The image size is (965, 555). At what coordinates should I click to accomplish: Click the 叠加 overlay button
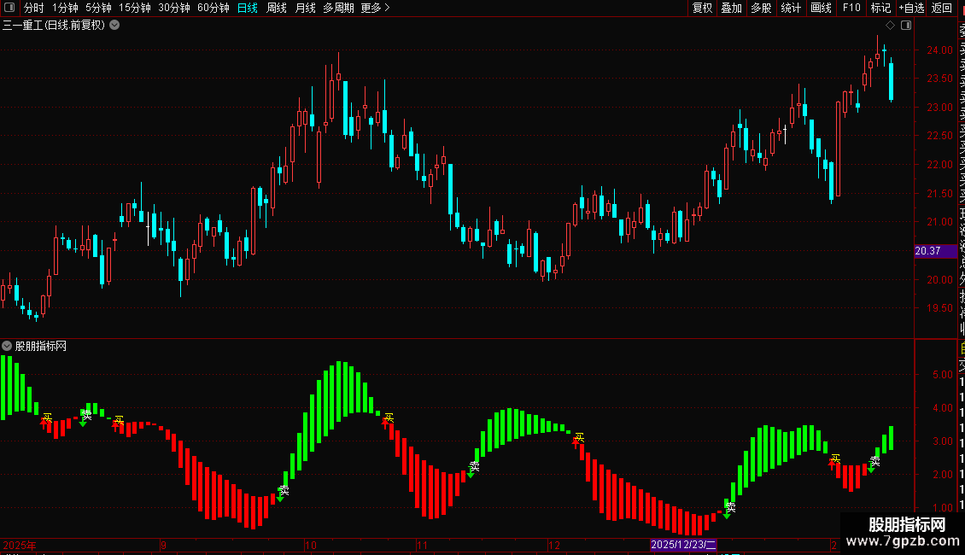coord(732,8)
